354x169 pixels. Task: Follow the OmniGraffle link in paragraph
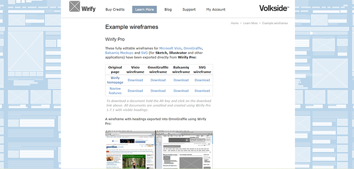click(x=193, y=48)
